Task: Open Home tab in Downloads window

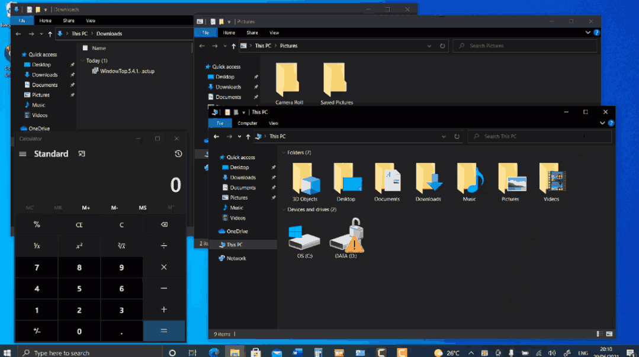Action: tap(45, 20)
